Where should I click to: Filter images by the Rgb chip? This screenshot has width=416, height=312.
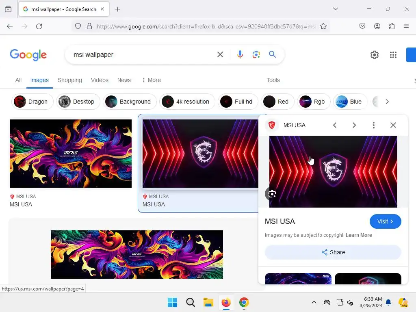pos(314,102)
